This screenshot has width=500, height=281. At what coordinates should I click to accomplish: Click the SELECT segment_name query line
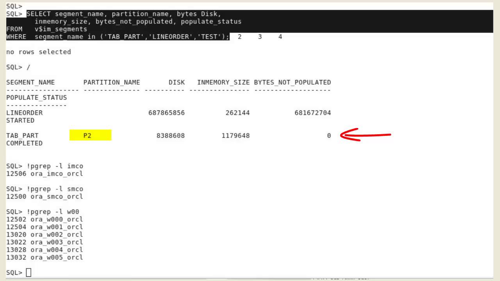coord(124,14)
